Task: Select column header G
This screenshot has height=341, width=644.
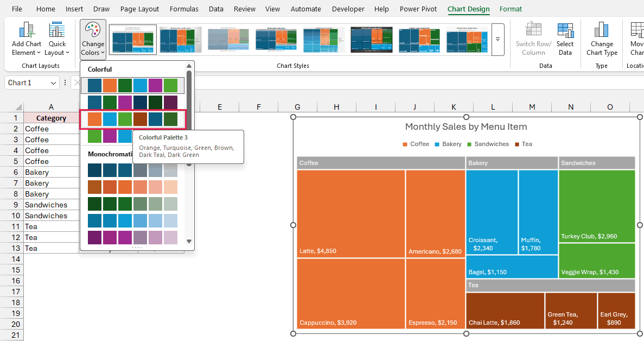Action: point(297,107)
